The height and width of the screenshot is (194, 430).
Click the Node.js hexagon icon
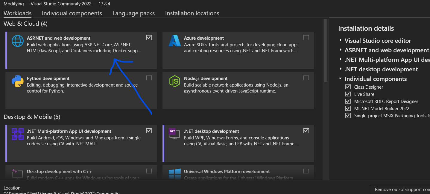(175, 81)
